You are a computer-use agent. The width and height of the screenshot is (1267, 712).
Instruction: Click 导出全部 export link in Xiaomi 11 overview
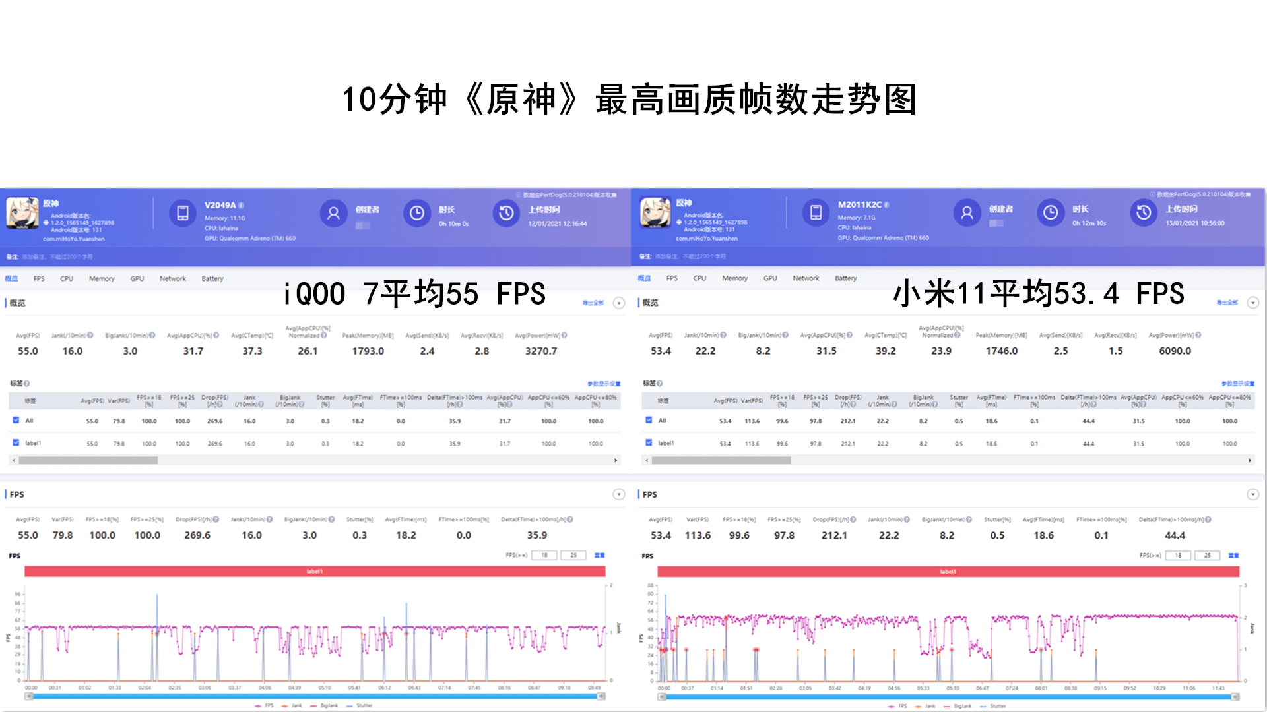coord(1227,303)
